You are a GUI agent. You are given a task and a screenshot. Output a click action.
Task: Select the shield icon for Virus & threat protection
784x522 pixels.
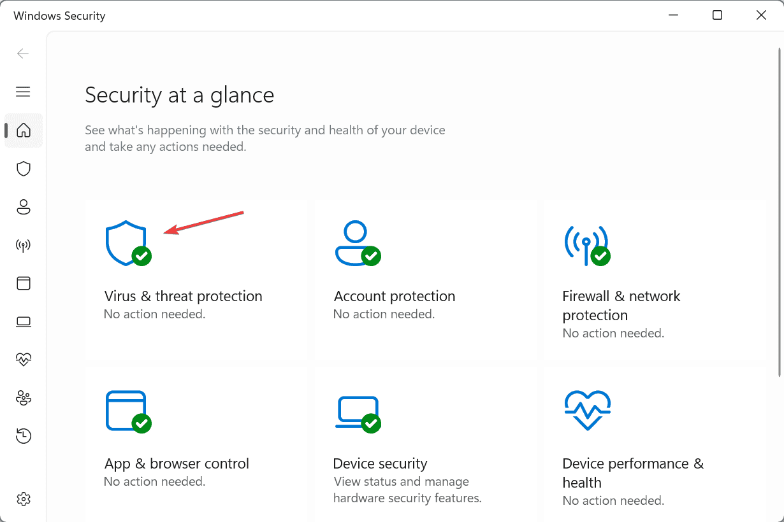pyautogui.click(x=24, y=169)
